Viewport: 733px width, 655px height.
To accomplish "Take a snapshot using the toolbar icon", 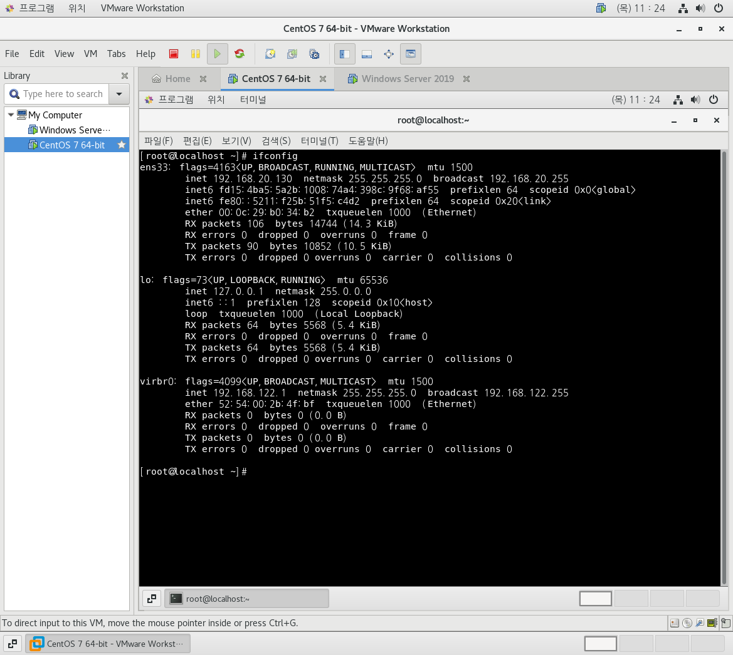I will [270, 54].
